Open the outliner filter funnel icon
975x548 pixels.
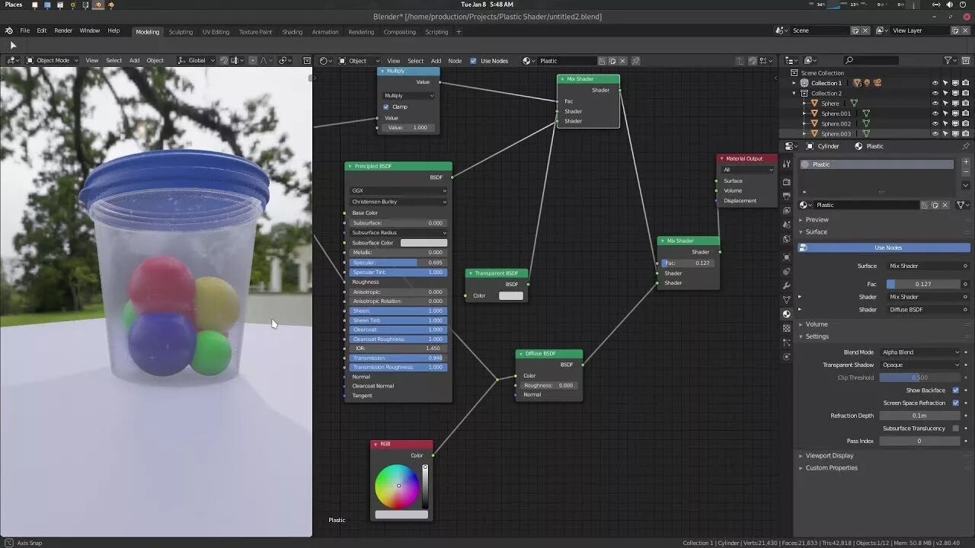(x=949, y=60)
